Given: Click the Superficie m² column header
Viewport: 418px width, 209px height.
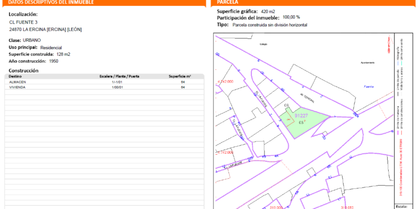Looking at the screenshot, I should tap(180, 76).
